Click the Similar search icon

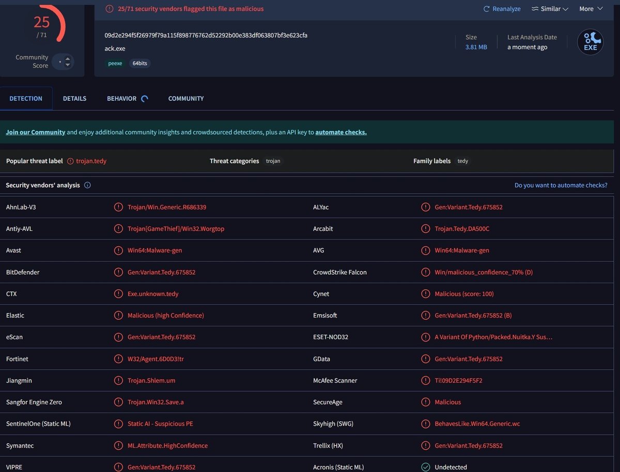pos(535,9)
